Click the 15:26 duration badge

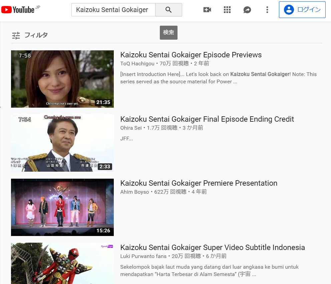click(x=103, y=231)
